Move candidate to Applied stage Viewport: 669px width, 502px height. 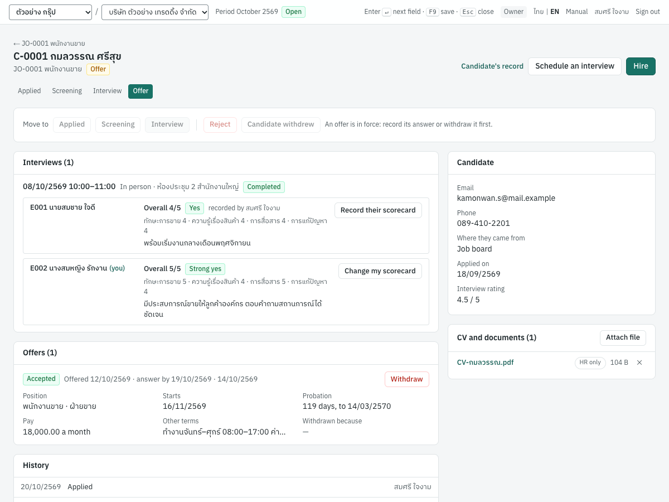72,124
